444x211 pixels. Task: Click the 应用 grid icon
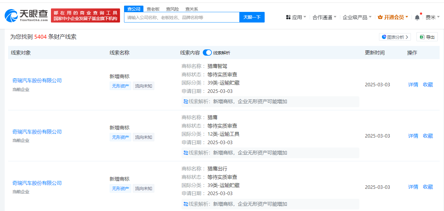click(288, 17)
